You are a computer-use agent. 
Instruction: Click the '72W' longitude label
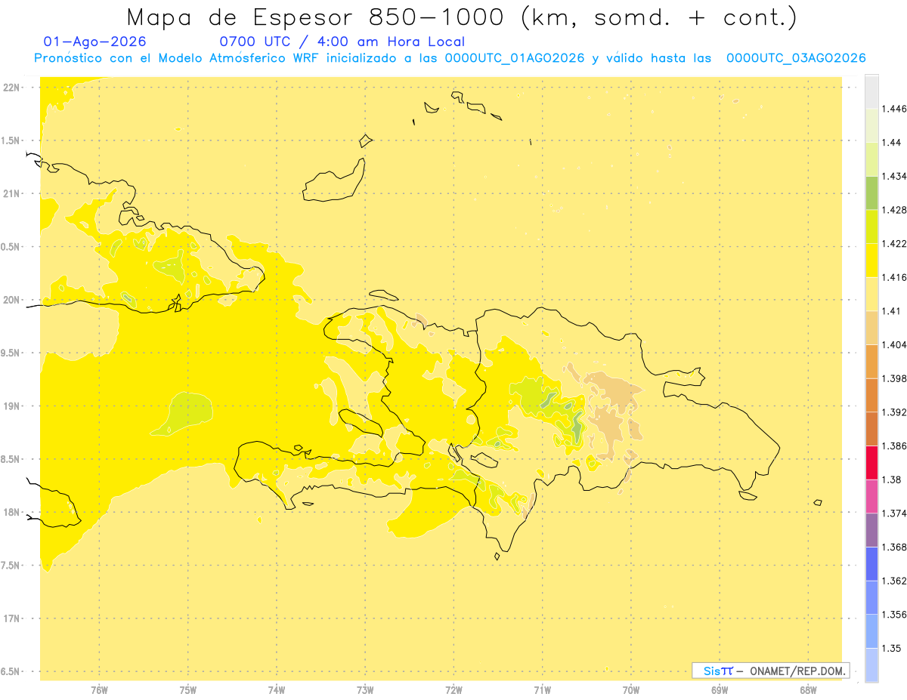point(453,689)
